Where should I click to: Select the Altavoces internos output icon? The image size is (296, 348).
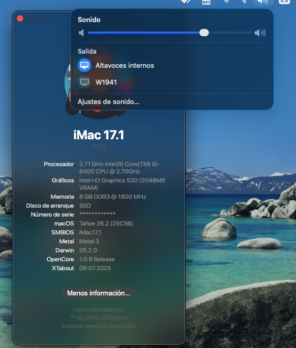click(84, 65)
